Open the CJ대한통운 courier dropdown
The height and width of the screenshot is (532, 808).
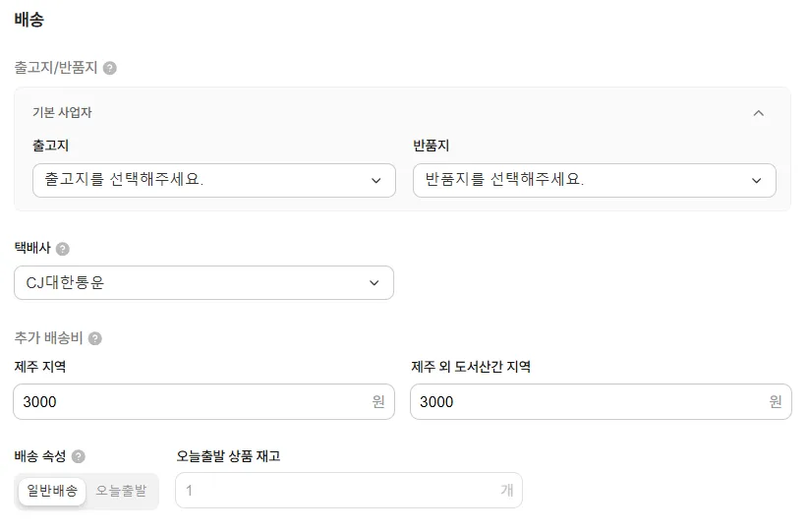[203, 283]
